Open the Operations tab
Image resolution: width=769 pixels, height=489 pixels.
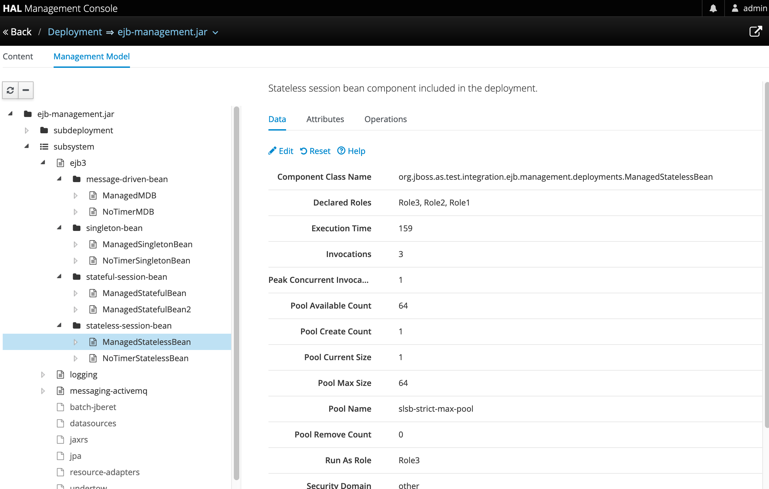386,119
